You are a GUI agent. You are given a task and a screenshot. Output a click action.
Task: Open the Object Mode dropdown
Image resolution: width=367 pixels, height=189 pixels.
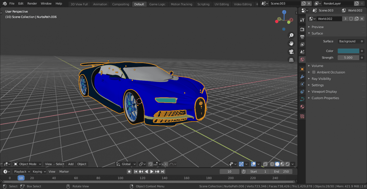pos(27,164)
